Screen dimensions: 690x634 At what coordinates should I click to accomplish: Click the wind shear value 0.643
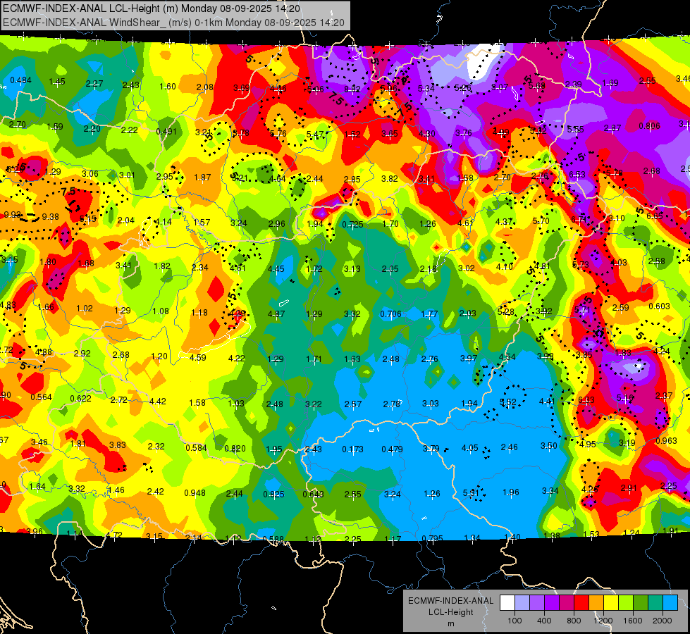point(314,495)
